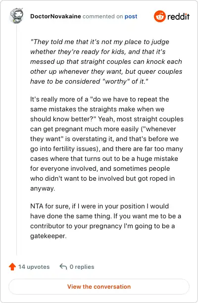This screenshot has width=198, height=303.
Task: Click the paragraph beginning "NTA for sure"
Action: (105, 221)
